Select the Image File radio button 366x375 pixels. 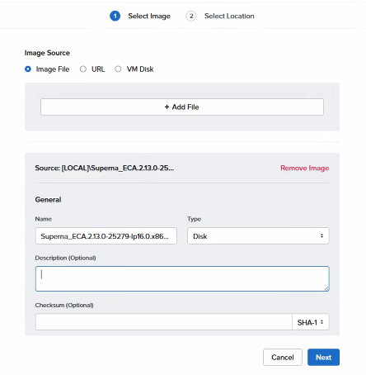coord(28,69)
